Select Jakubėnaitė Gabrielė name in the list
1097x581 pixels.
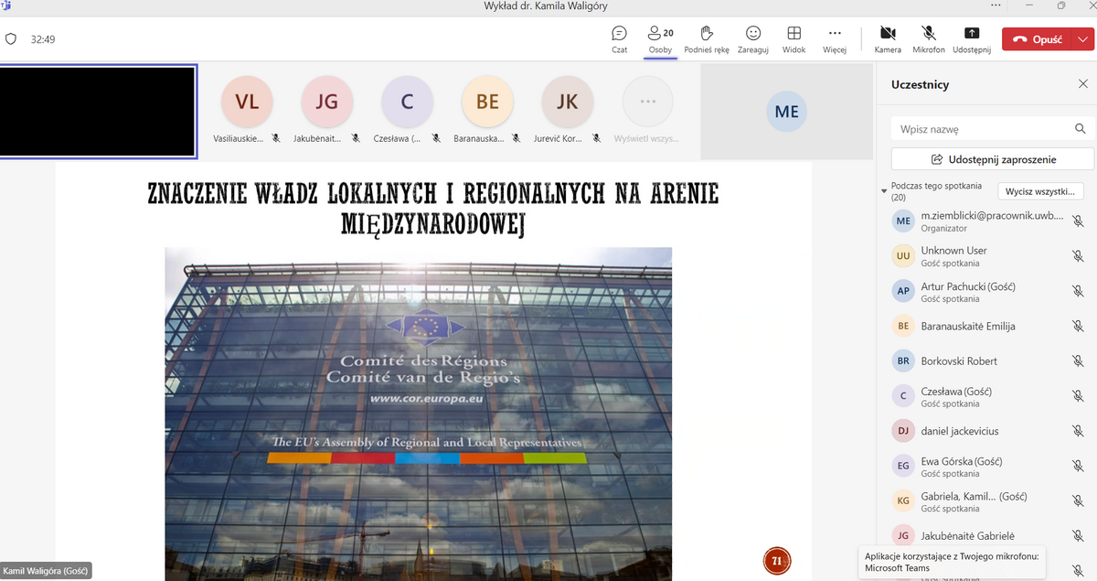click(967, 535)
